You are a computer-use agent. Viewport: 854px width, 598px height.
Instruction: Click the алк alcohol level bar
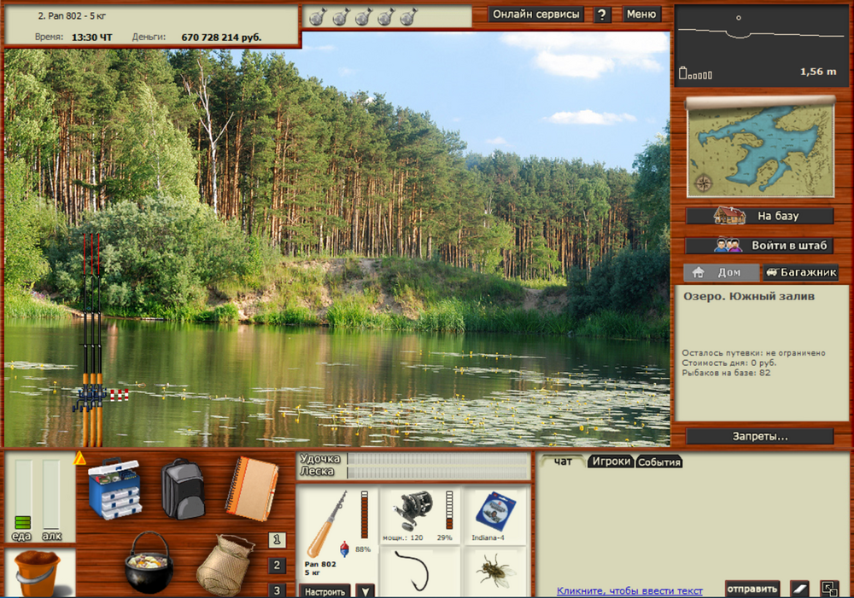click(x=51, y=494)
